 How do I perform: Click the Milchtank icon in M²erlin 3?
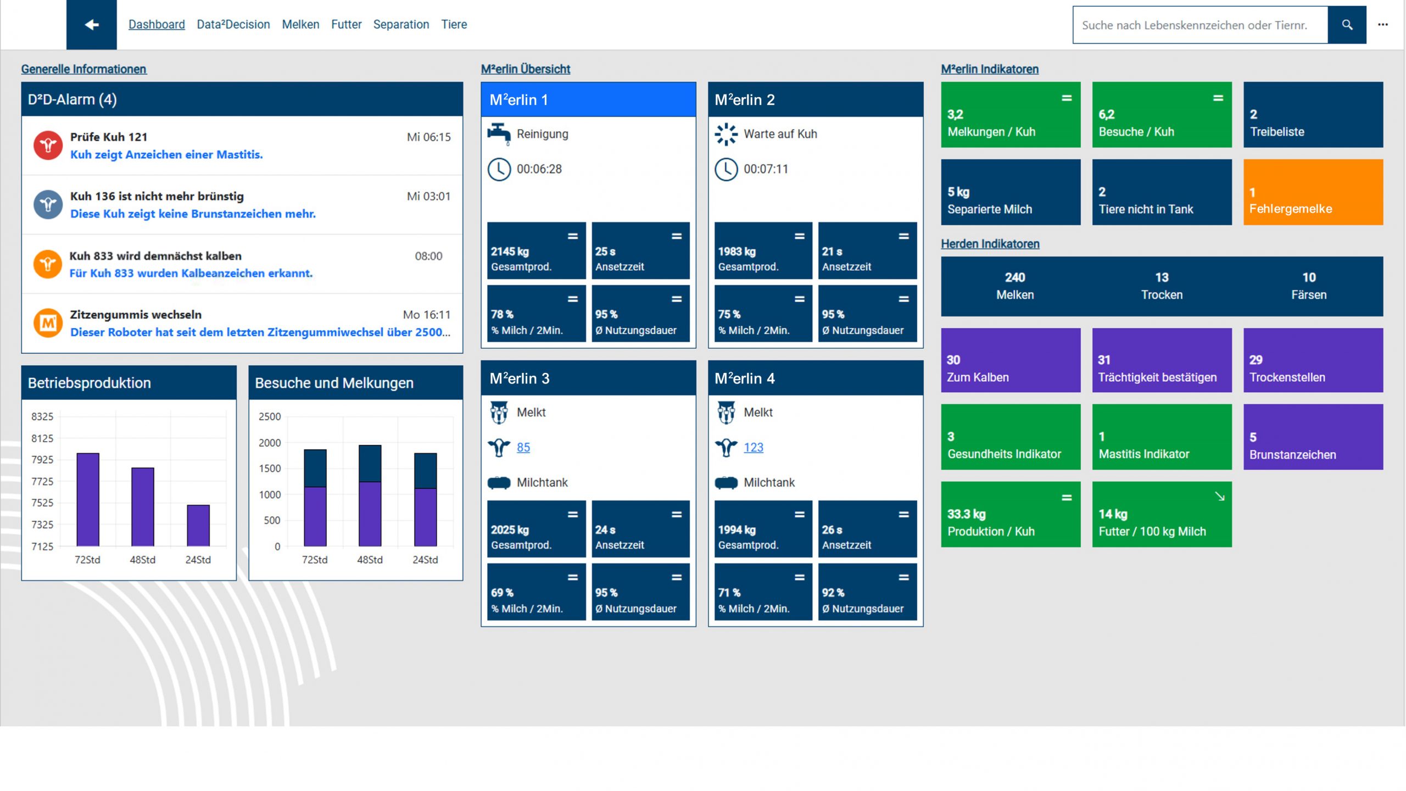[x=499, y=483]
